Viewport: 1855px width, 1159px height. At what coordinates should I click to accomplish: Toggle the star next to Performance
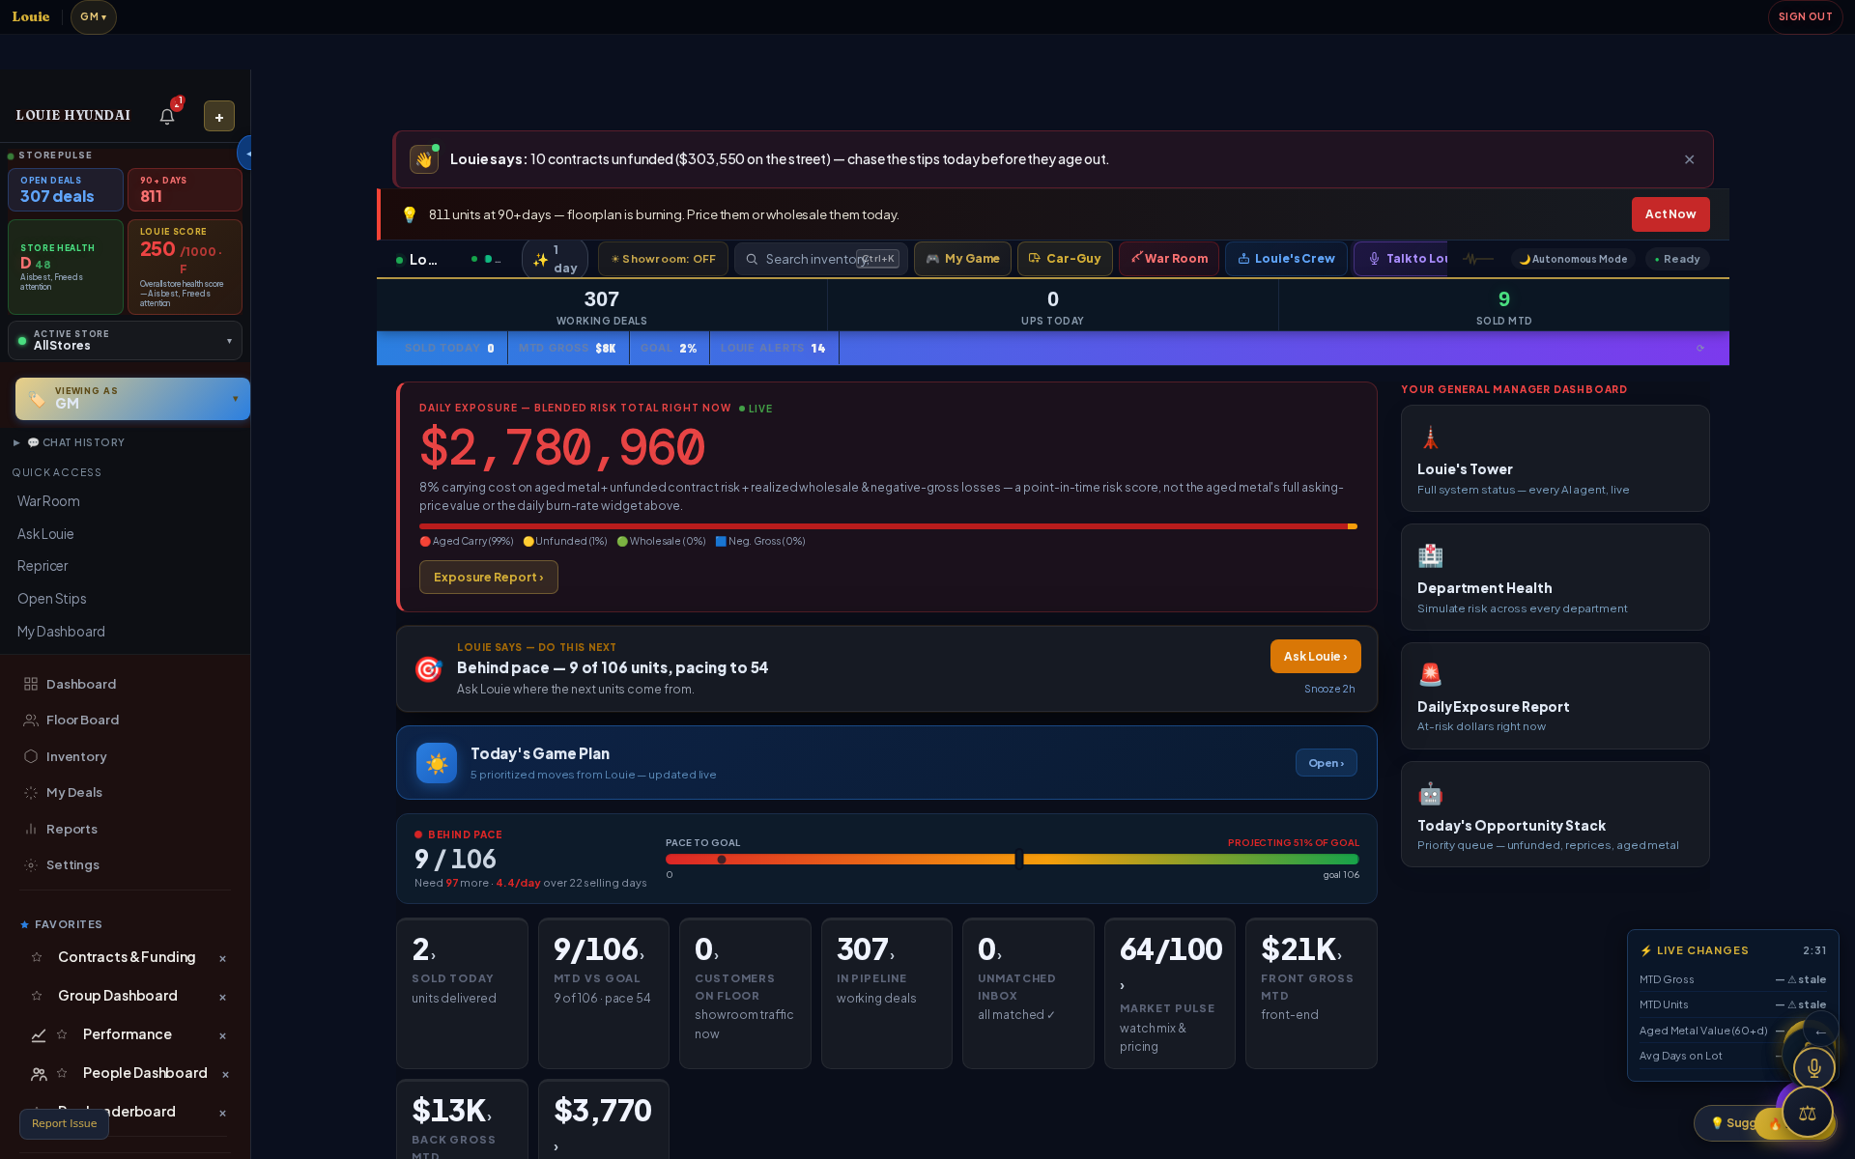(62, 1034)
